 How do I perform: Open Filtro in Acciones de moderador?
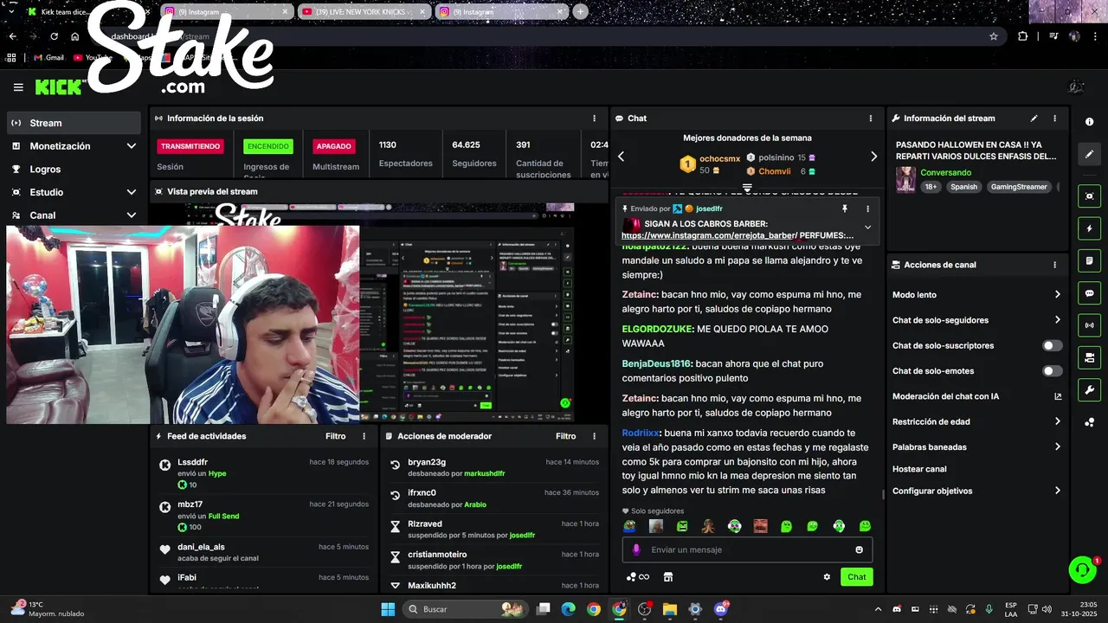[x=565, y=436]
